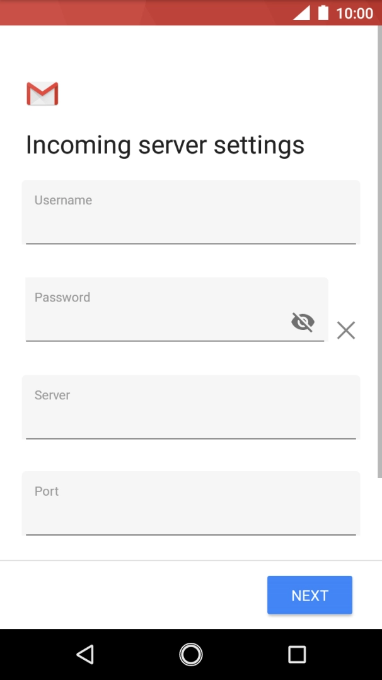Click the Gmail envelope logo
Screen dimensions: 382x680
pyautogui.click(x=42, y=93)
